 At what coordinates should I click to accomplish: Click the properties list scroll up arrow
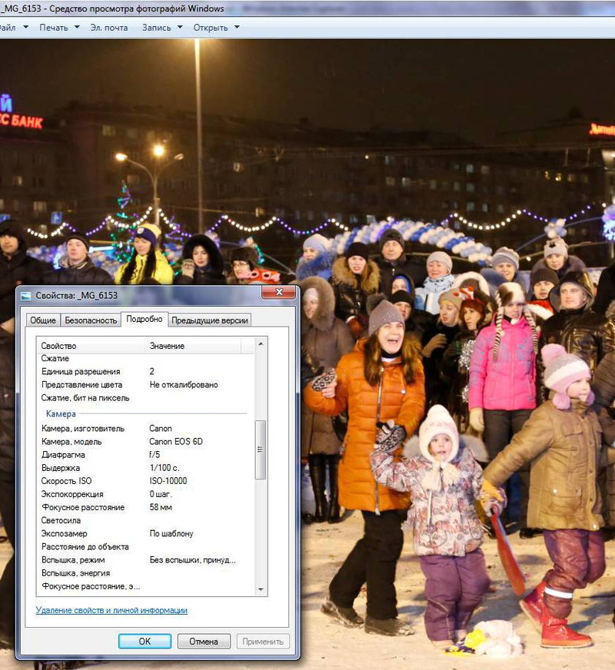pos(261,344)
